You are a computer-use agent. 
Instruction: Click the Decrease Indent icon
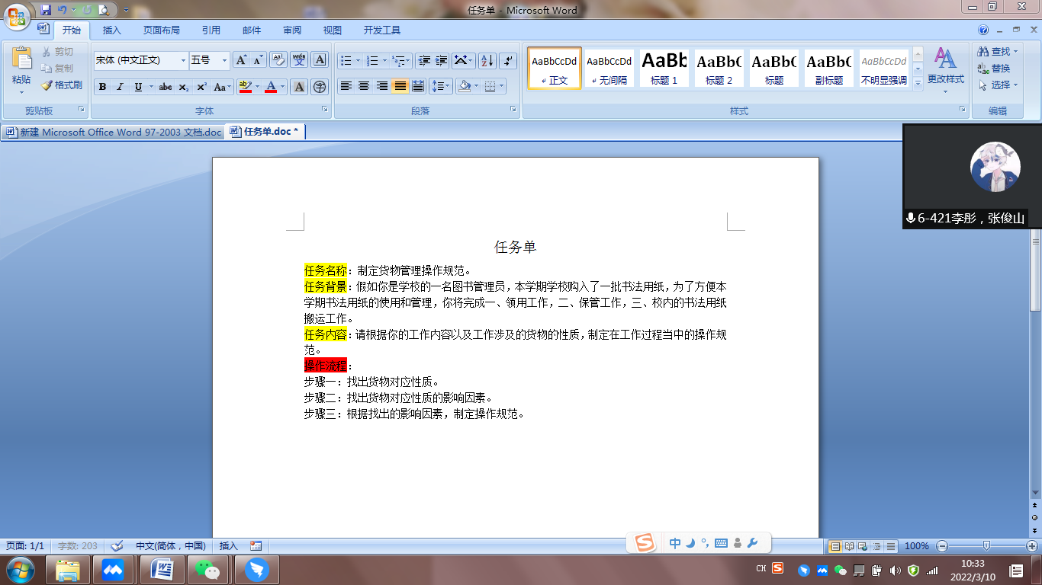tap(423, 61)
